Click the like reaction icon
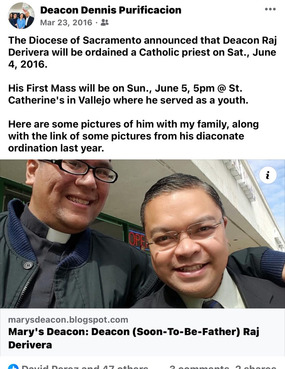 pyautogui.click(x=13, y=366)
